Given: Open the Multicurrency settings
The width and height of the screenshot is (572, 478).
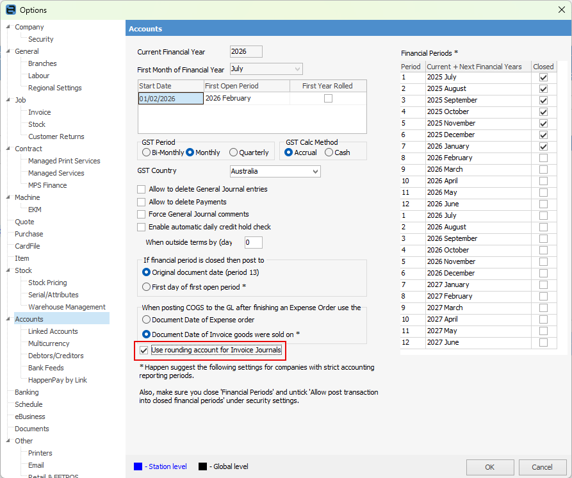Looking at the screenshot, I should [49, 343].
